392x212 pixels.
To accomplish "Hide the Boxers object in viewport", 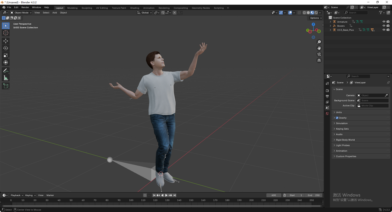I will [x=384, y=26].
